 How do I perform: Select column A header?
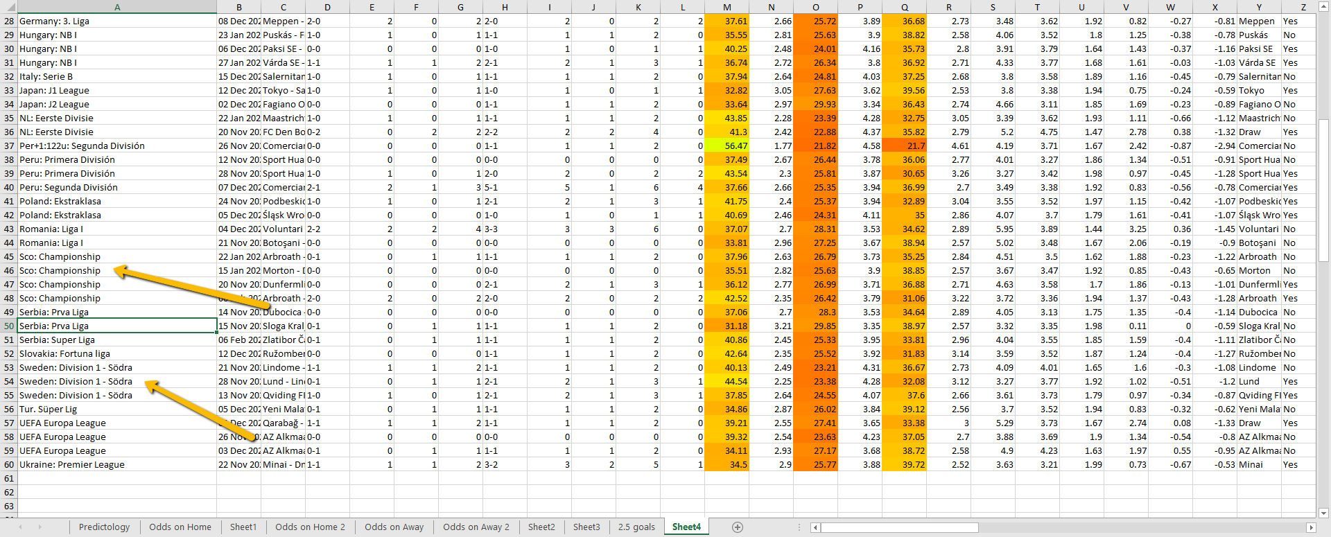point(117,7)
